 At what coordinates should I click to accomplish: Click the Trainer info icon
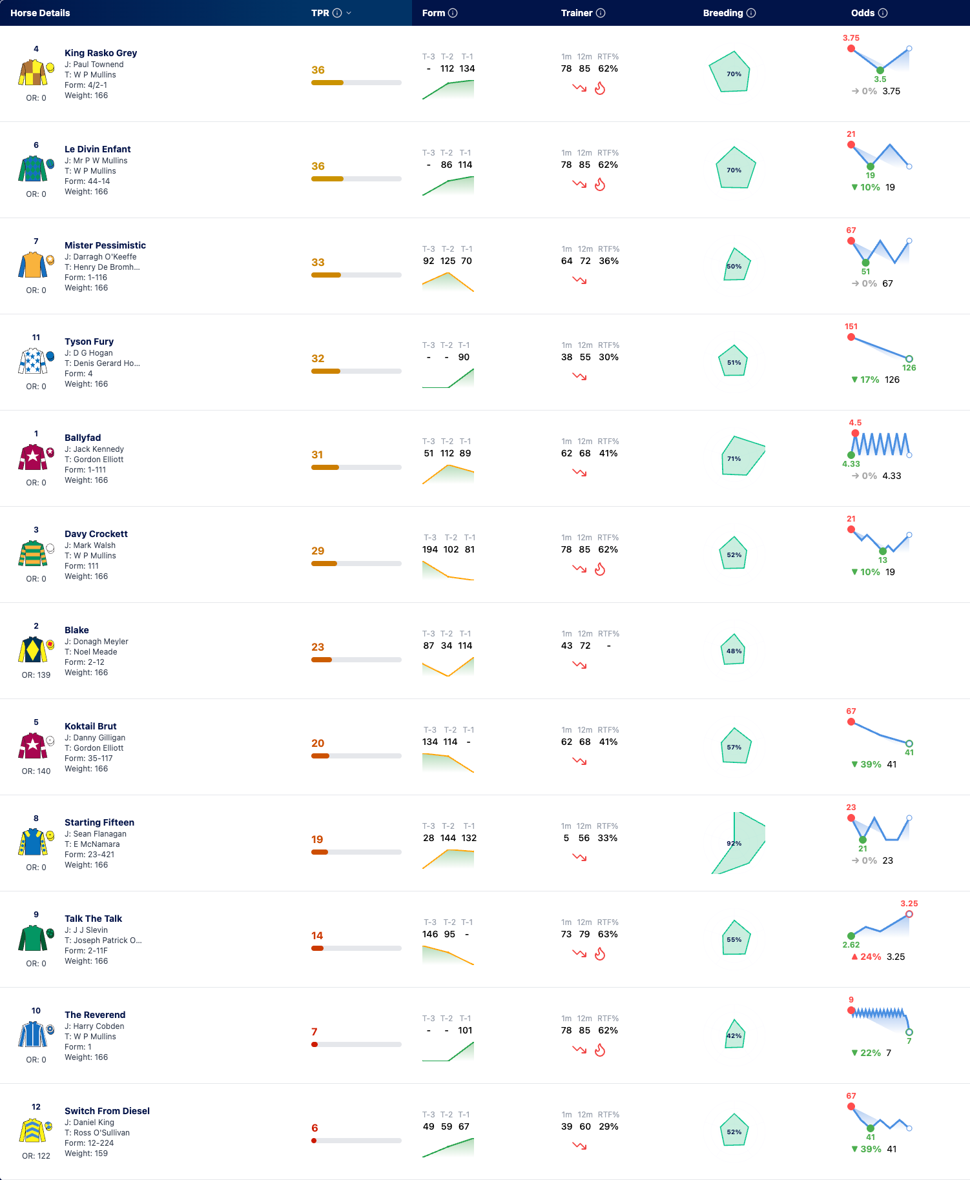601,13
